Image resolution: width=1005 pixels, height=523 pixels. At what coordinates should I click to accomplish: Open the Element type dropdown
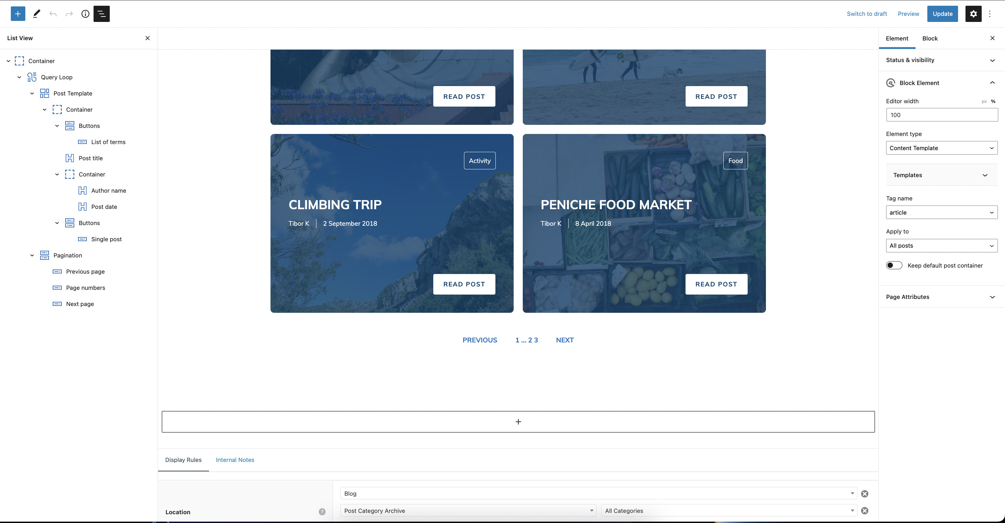[x=942, y=148]
